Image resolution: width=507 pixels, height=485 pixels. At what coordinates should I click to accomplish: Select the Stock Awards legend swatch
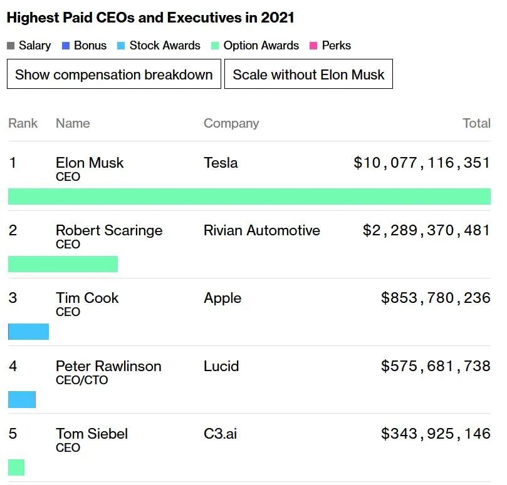click(122, 46)
